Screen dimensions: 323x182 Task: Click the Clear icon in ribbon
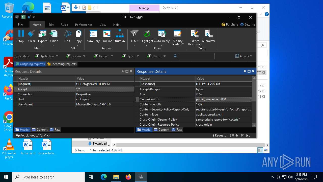(x=32, y=33)
